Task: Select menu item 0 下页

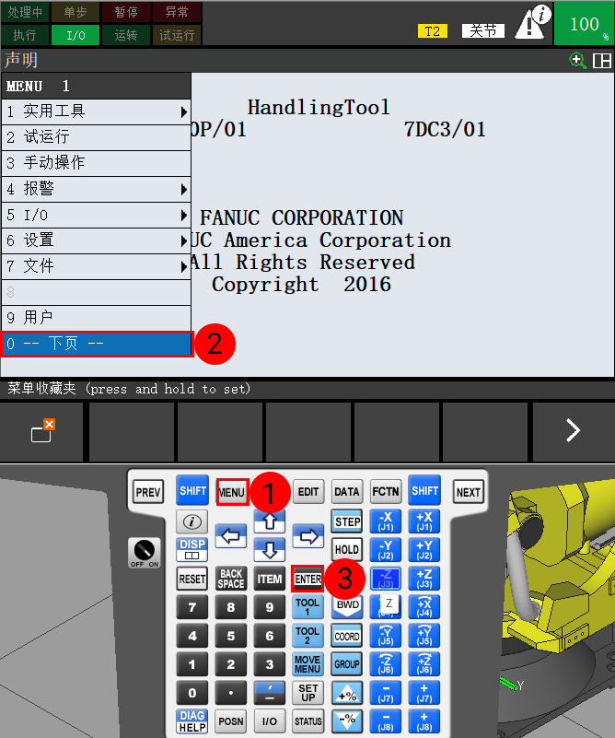Action: point(97,344)
